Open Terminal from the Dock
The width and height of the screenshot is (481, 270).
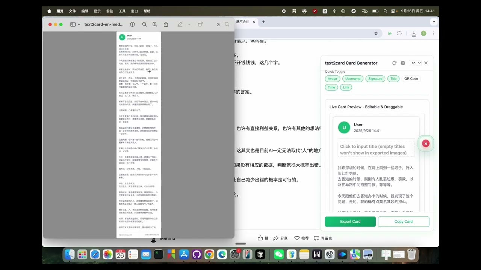pyautogui.click(x=159, y=255)
